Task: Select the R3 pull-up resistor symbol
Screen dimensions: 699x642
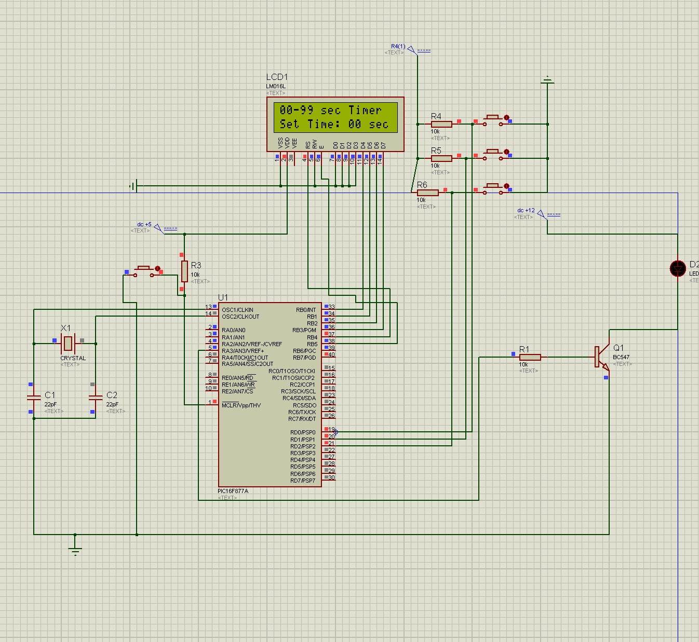Action: [x=184, y=271]
